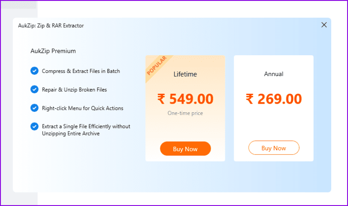Viewport: 348px width, 206px height.
Task: Click the POPULAR ribbon badge
Action: click(x=156, y=66)
